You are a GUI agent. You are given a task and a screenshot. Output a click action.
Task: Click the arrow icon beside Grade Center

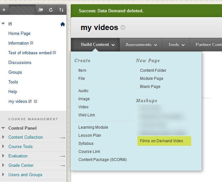(x=63, y=166)
